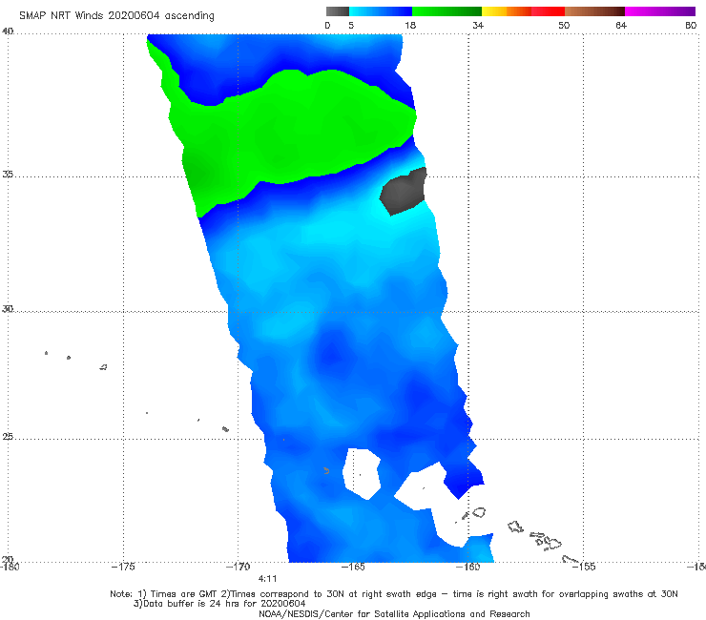Screen dimensions: 706x620
Task: Pick the yellow-to-red 34–50 color scale segment
Action: coord(523,11)
